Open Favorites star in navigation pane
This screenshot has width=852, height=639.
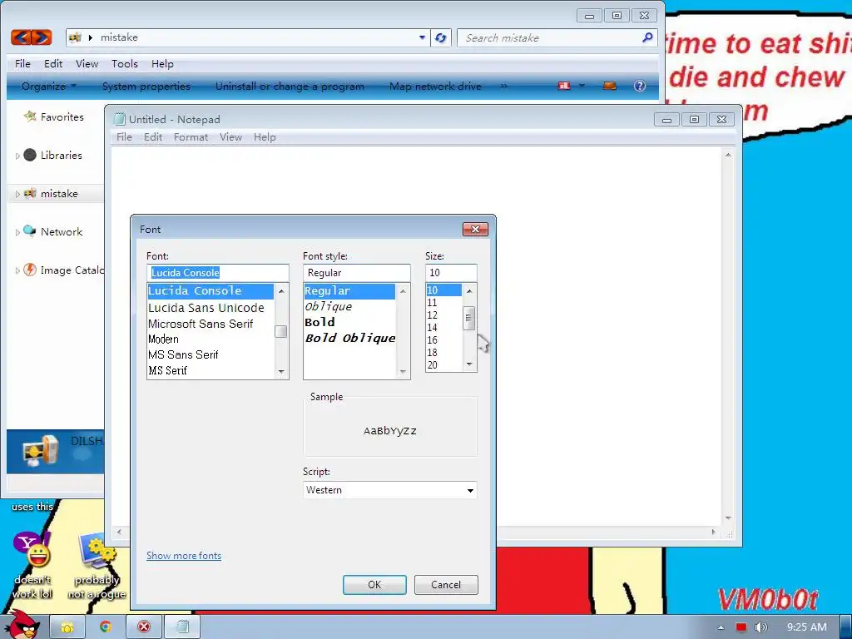(30, 116)
